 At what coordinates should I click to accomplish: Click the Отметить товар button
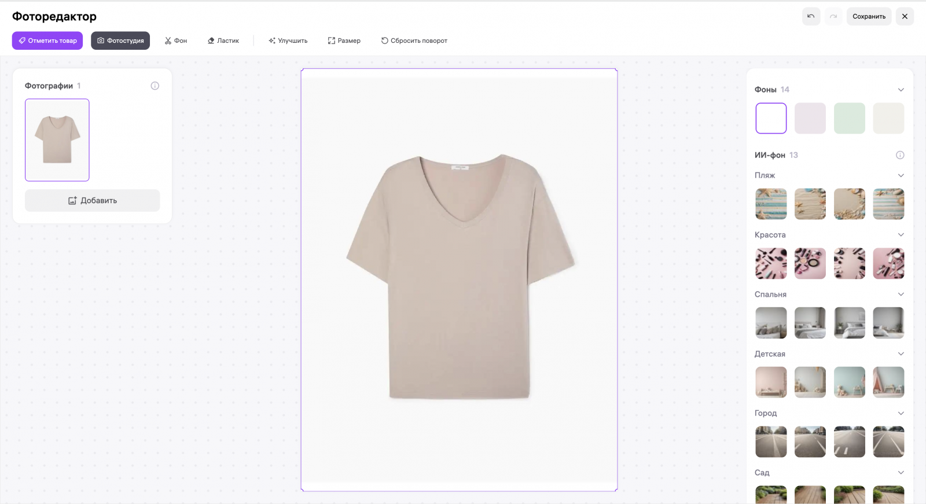47,41
